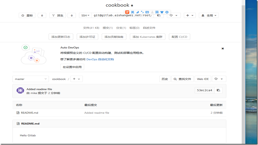
Task: Open DevOps 自动化文档 link
Action: (x=100, y=59)
